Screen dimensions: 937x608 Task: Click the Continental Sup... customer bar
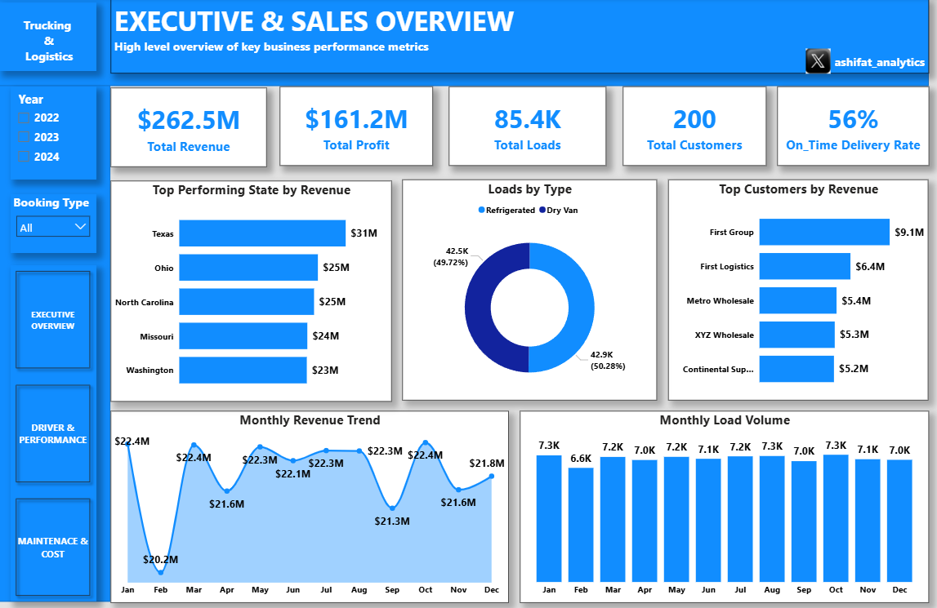tap(796, 369)
